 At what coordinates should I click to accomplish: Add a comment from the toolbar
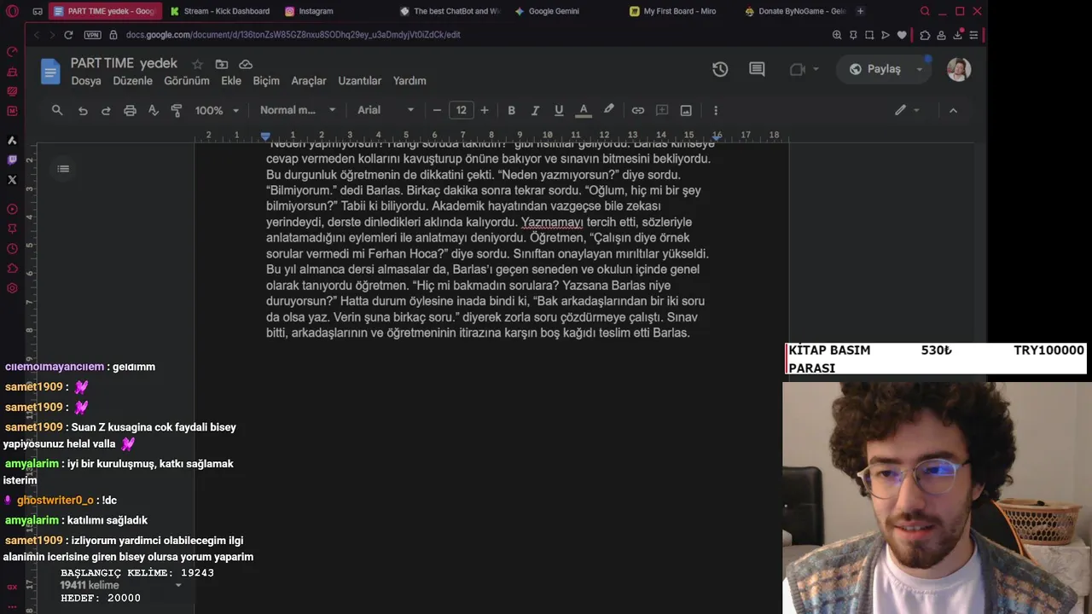tap(661, 110)
